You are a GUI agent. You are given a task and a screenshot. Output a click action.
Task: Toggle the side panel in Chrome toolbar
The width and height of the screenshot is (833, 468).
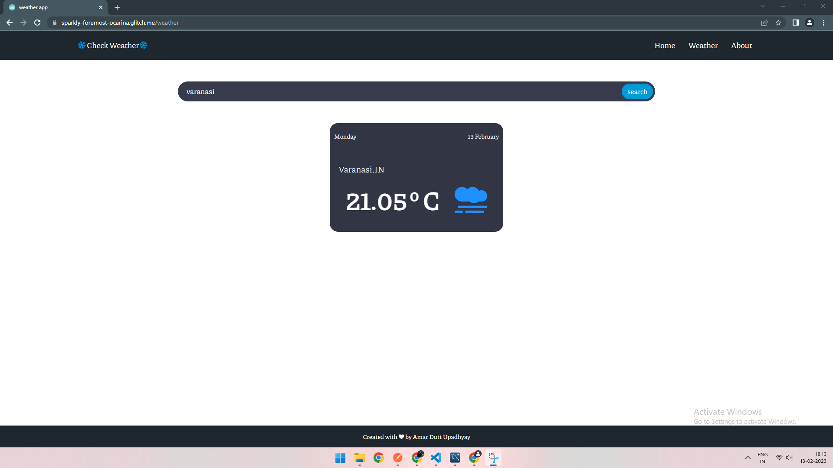[x=796, y=23]
